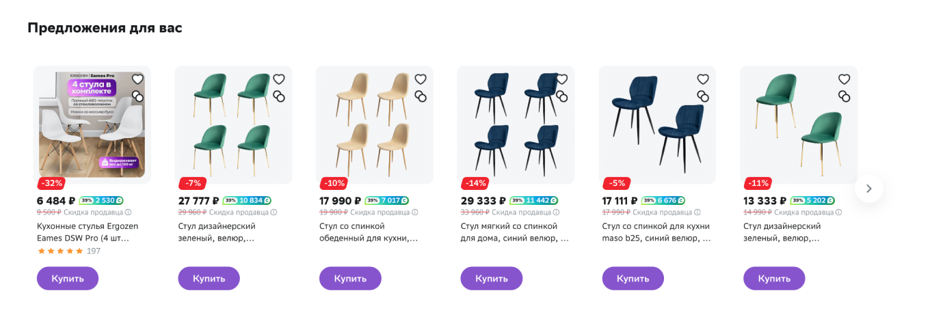930x319 pixels.
Task: Click heart icon on two blue chairs card
Action: pyautogui.click(x=703, y=79)
